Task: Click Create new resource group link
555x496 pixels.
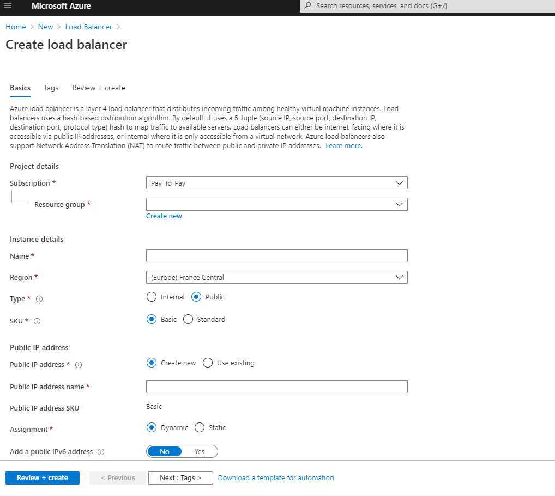Action: 164,216
